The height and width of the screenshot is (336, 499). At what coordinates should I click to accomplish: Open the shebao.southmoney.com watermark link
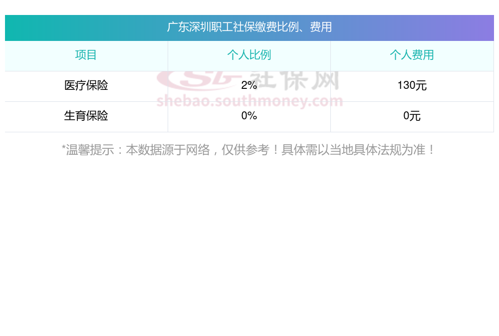pyautogui.click(x=249, y=101)
